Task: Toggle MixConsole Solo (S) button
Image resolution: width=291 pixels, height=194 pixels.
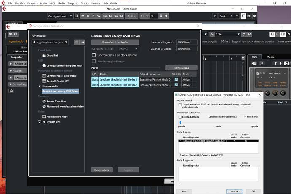Action: coord(88,16)
